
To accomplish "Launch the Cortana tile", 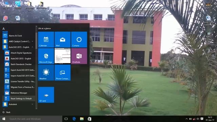I will click(x=79, y=40).
